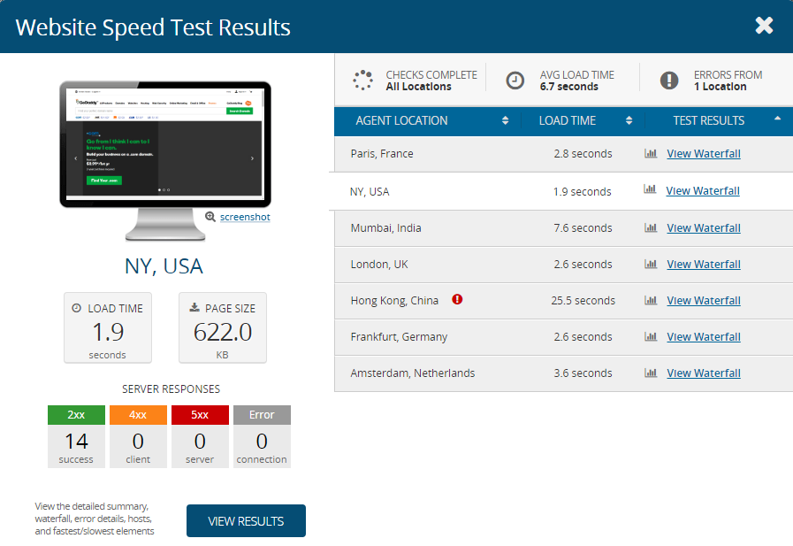Sort by Agent Location column arrows
The height and width of the screenshot is (546, 793).
[505, 120]
